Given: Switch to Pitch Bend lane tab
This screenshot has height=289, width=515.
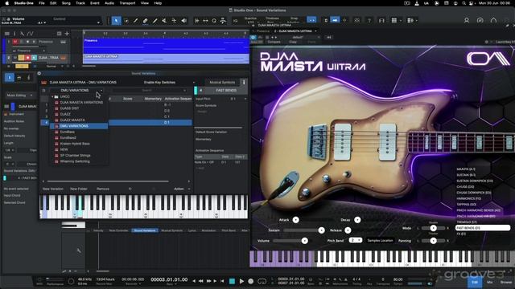Looking at the screenshot, I should 229,230.
